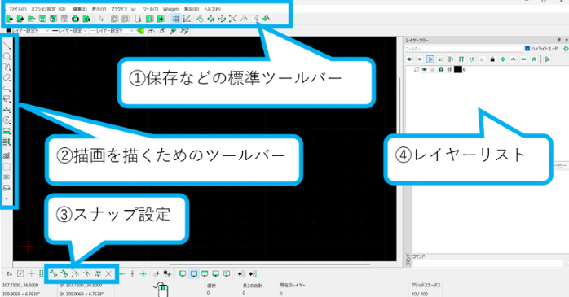Toggle the Restrict Horizontal snap icon
Viewport: 569px width, 297px height.
click(x=121, y=274)
